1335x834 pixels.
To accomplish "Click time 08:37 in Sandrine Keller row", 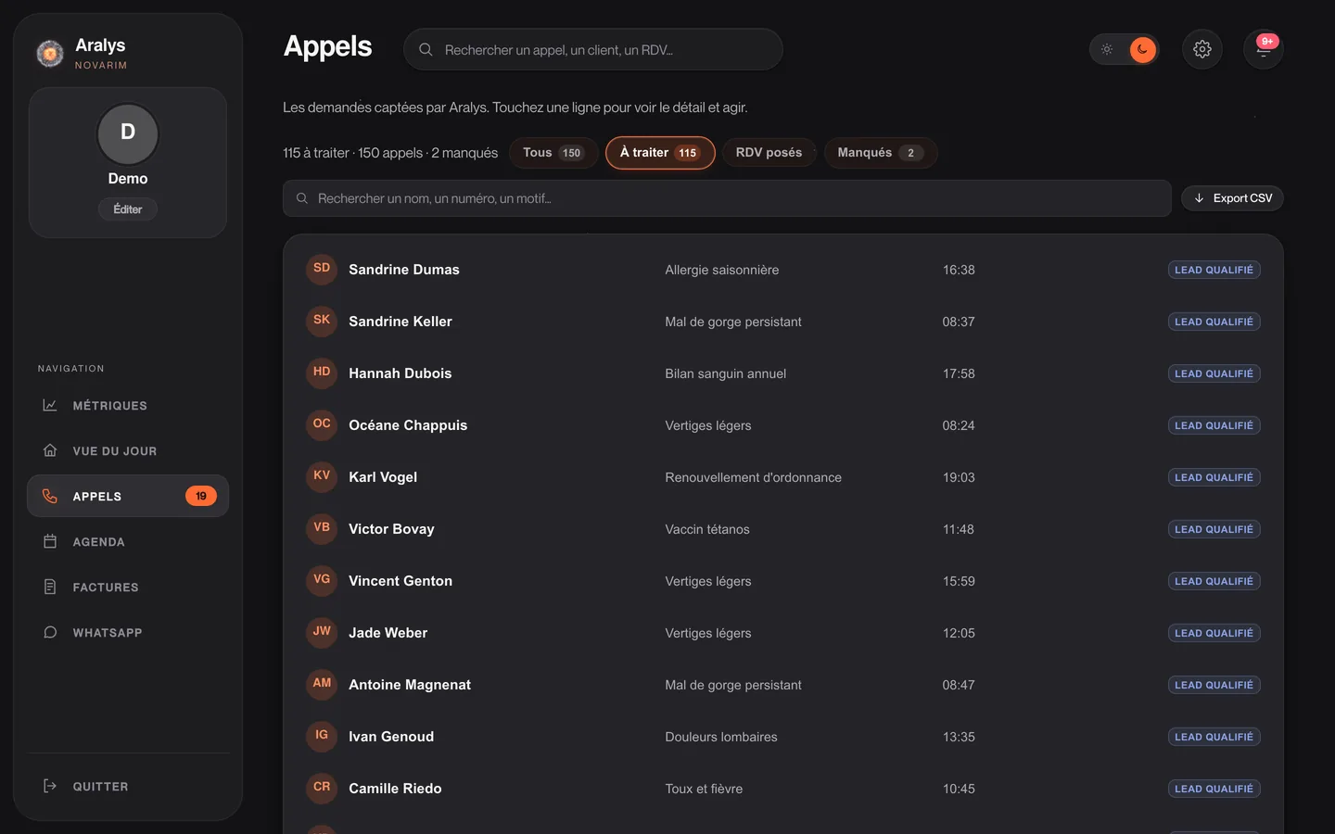I will coord(959,322).
